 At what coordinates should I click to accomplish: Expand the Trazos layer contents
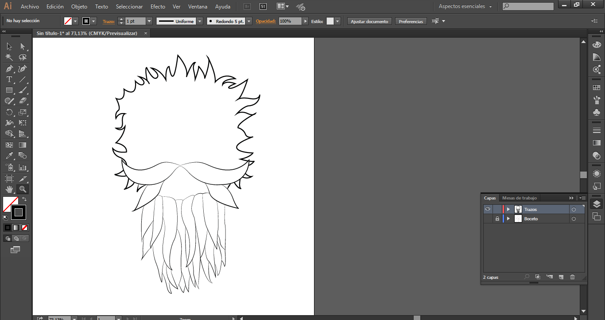[x=508, y=209]
